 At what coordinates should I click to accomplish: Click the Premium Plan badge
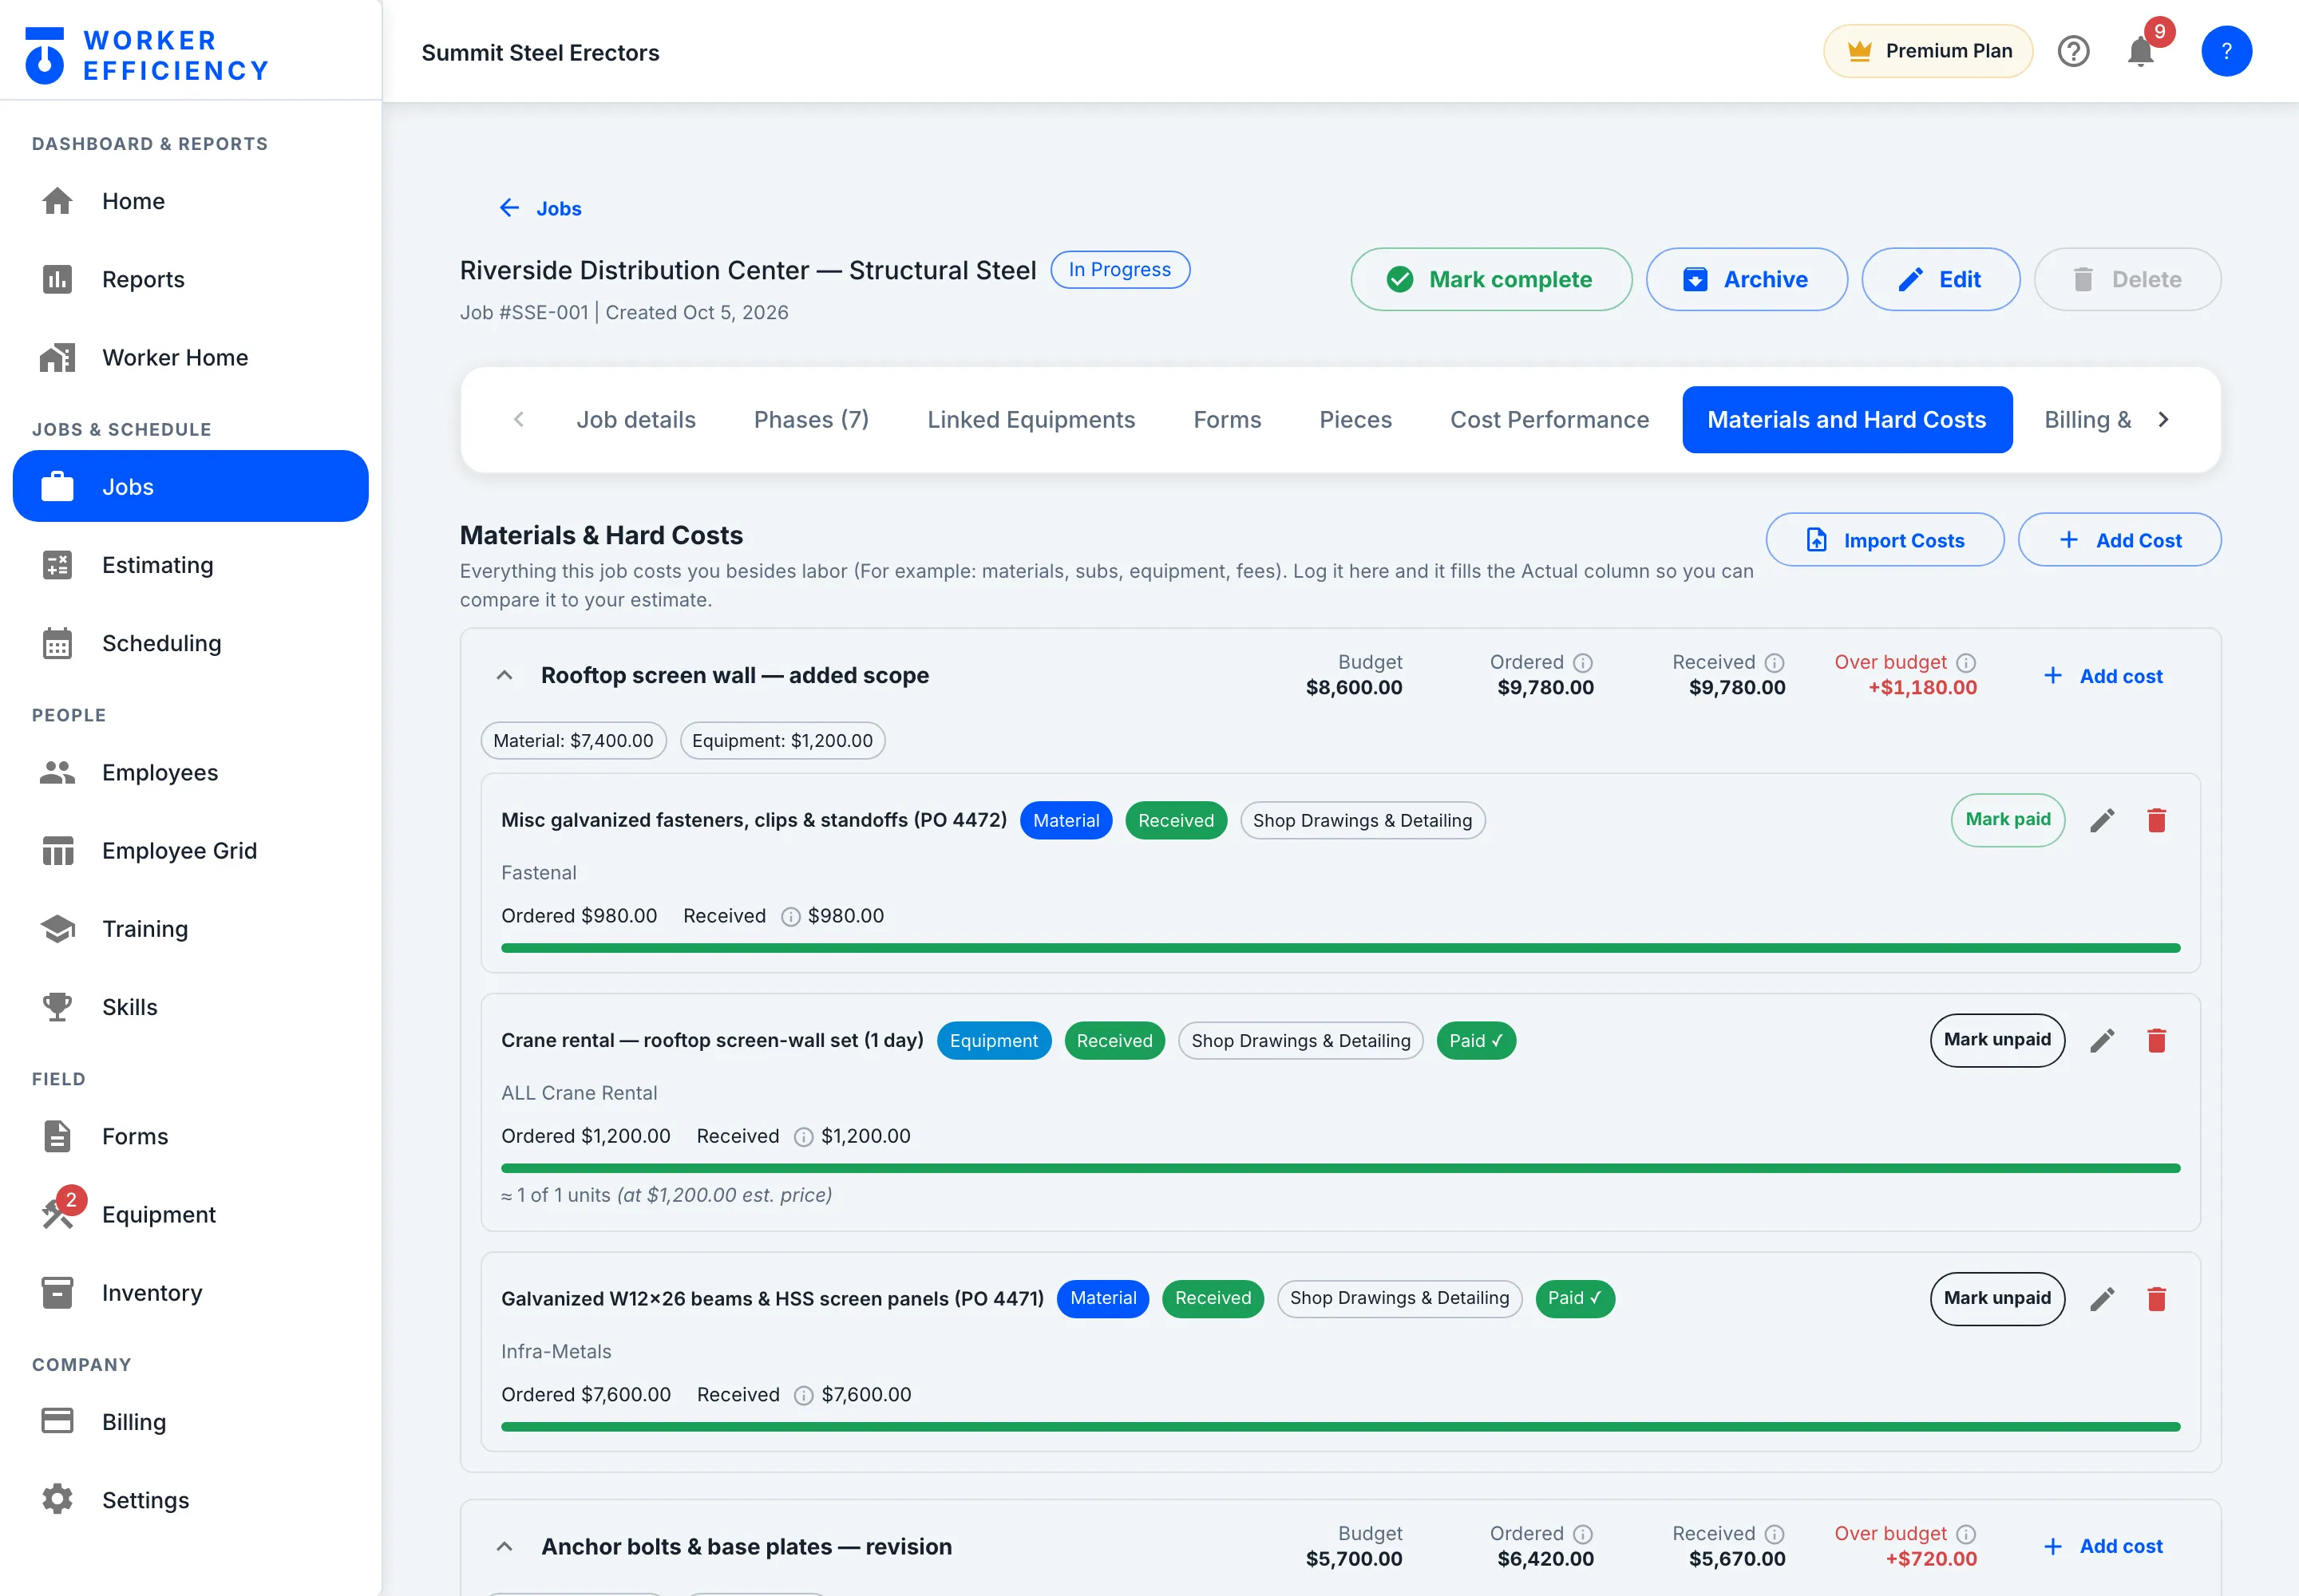click(1927, 51)
